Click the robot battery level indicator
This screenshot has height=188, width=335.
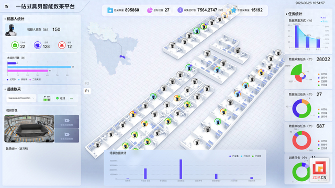point(47,99)
